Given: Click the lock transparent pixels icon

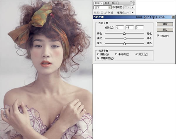Looking at the screenshot, I should (x=102, y=13).
